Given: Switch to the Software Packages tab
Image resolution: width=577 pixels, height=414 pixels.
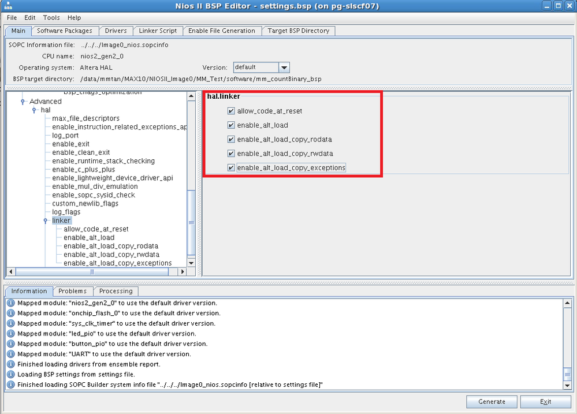Looking at the screenshot, I should point(65,31).
